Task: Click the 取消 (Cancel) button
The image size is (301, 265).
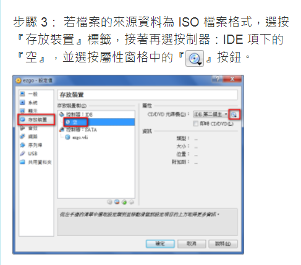Action: (192, 244)
